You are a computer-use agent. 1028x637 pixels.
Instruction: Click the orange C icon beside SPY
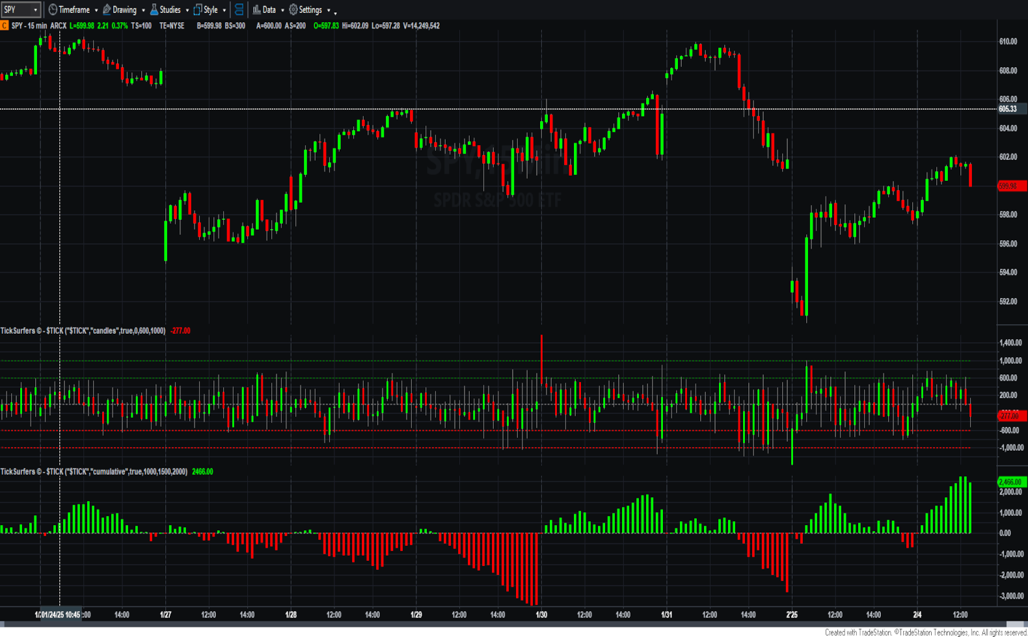(x=4, y=25)
